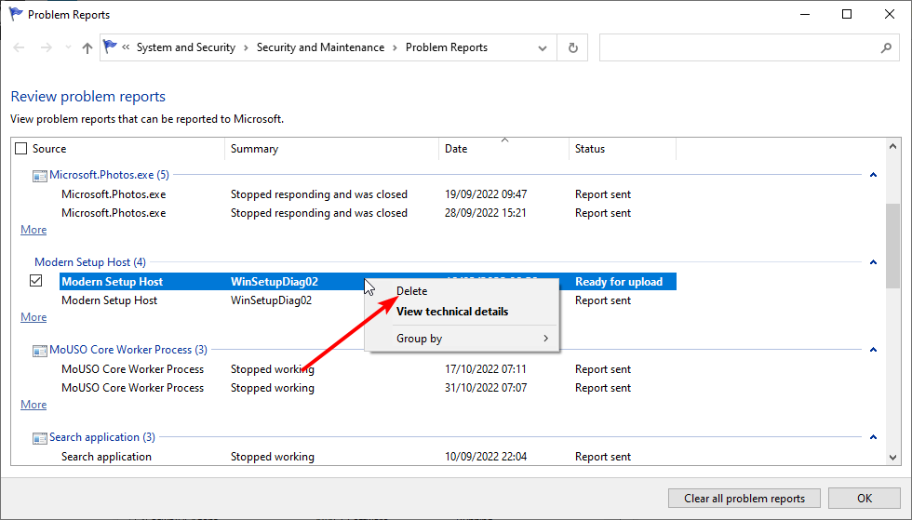The image size is (912, 520).
Task: Navigate to Security and Maintenance breadcrumb
Action: [x=320, y=47]
